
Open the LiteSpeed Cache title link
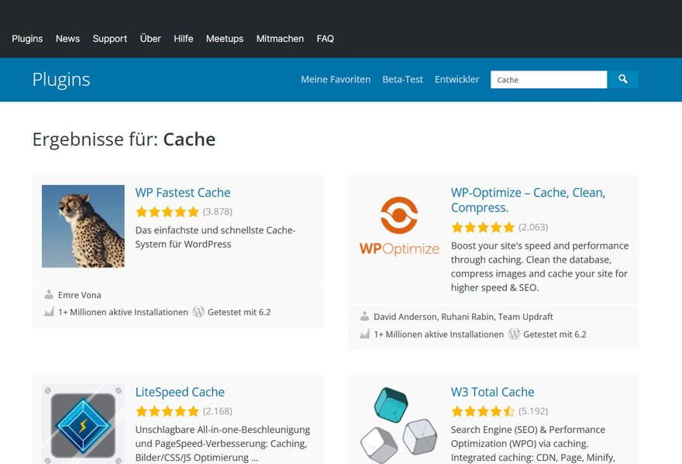coord(180,392)
